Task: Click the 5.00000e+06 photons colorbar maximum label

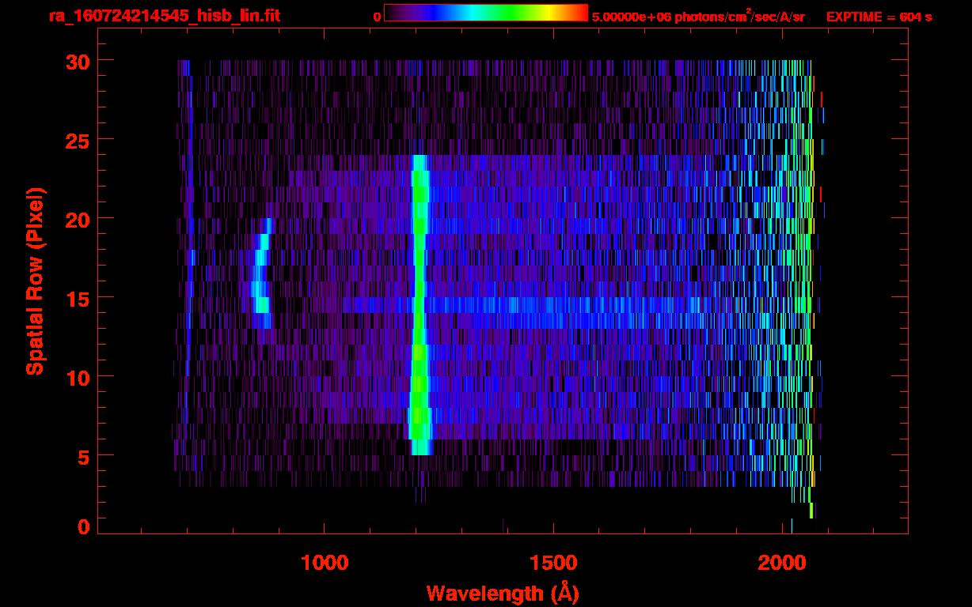Action: pos(698,17)
